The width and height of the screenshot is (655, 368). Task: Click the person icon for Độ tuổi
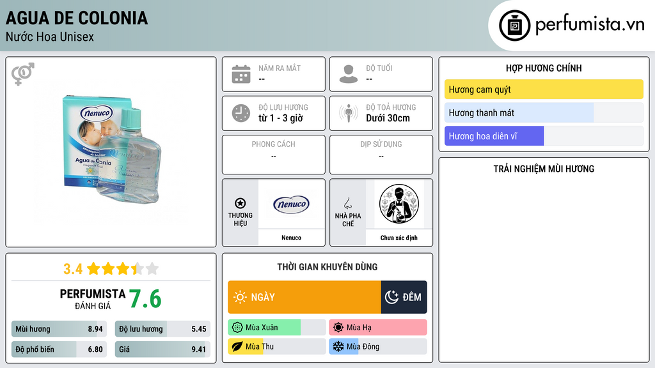349,74
